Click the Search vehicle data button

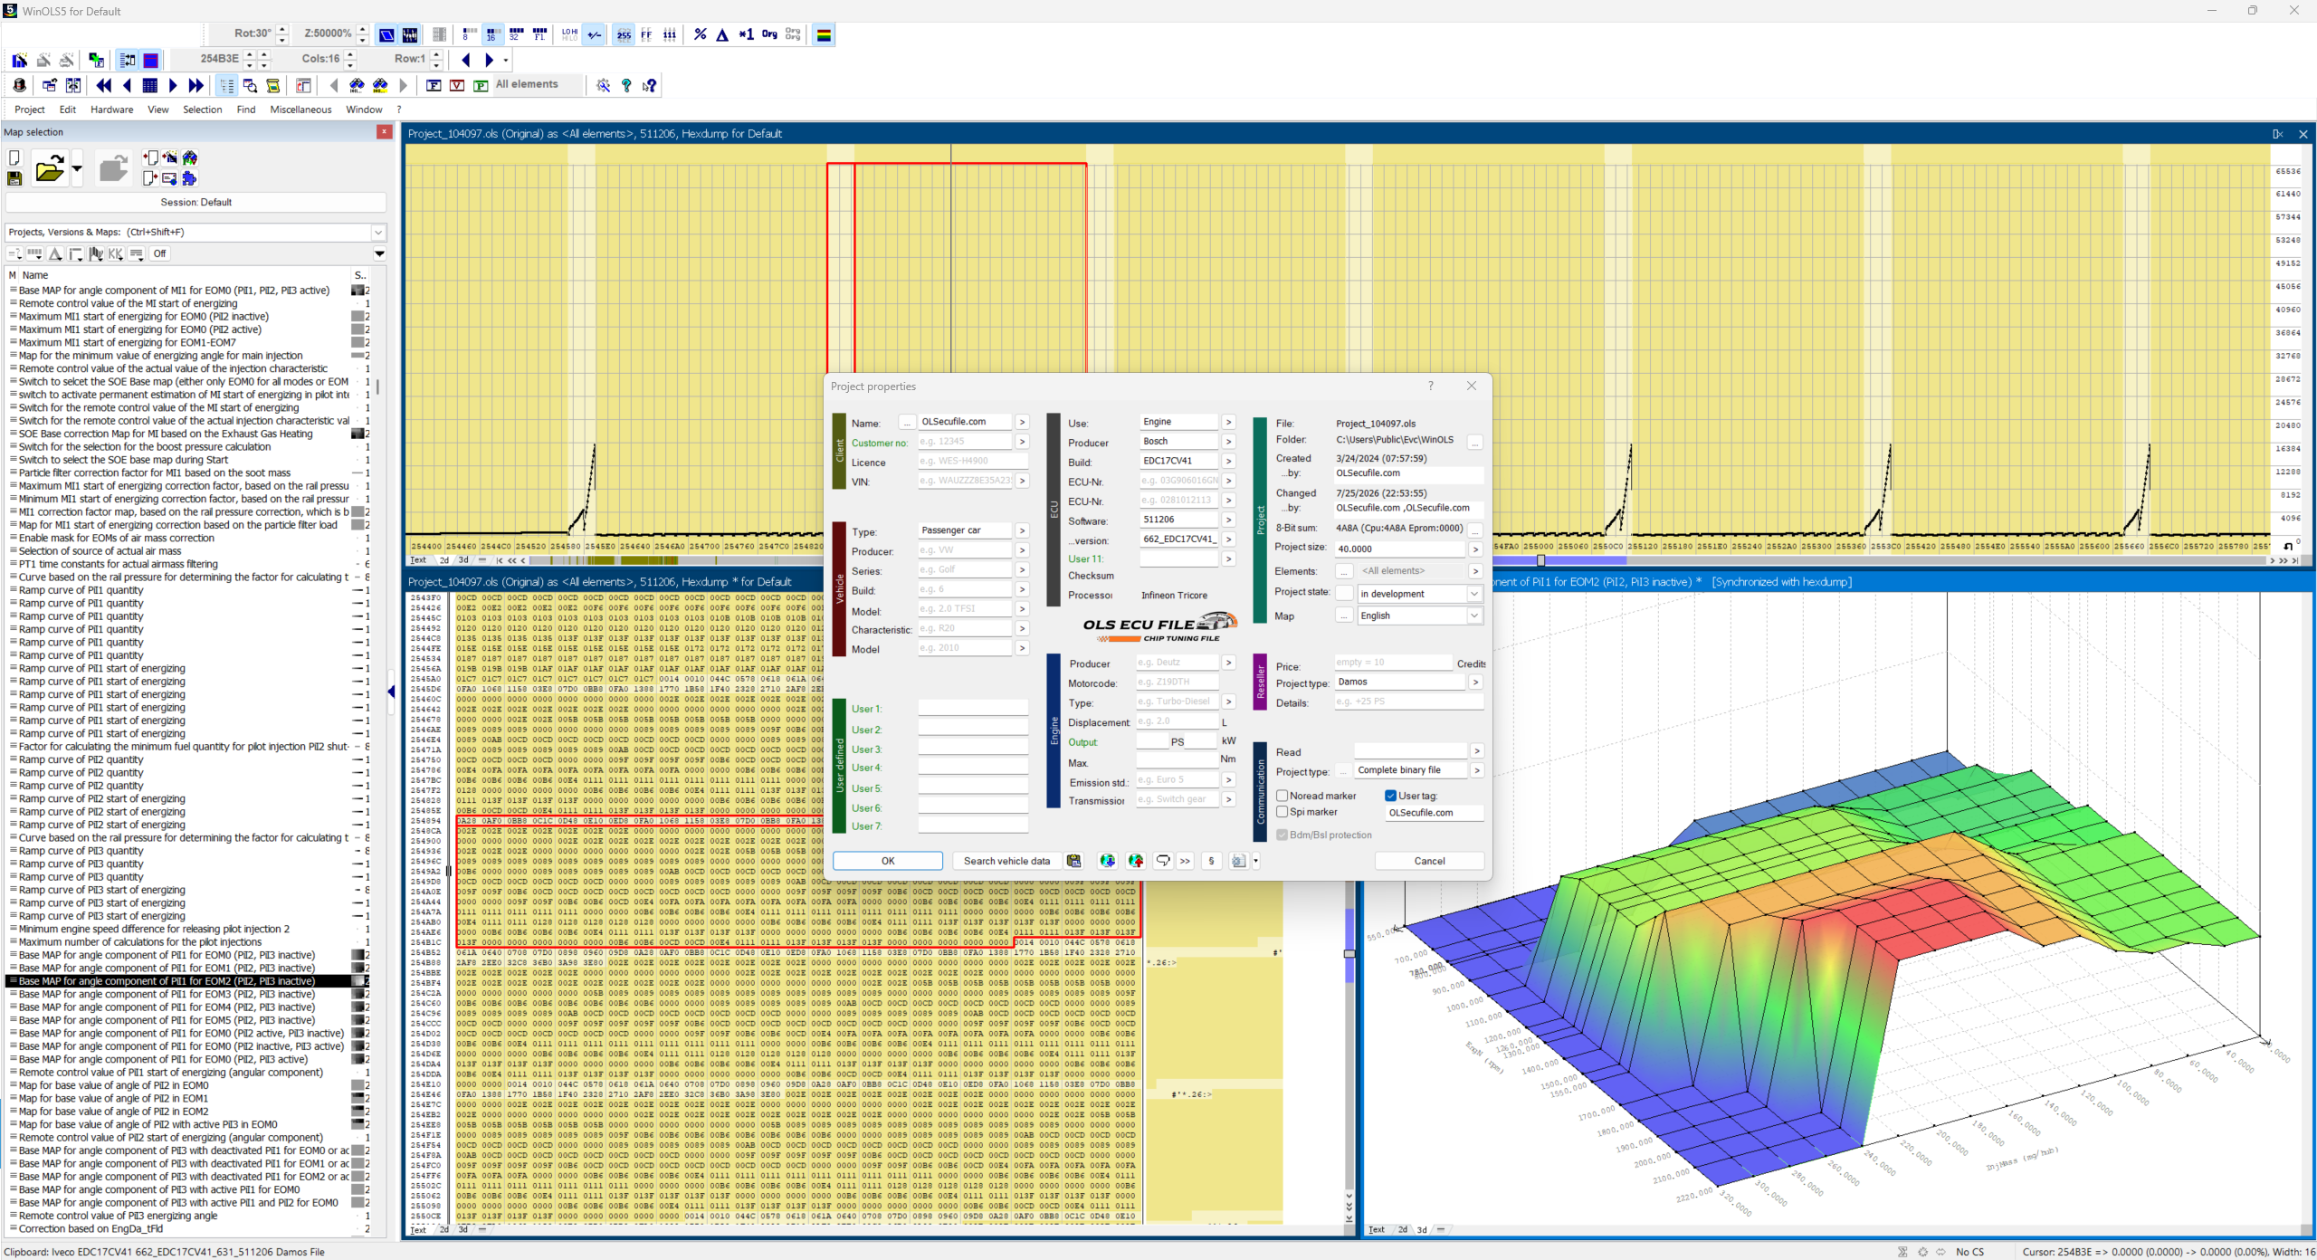tap(1006, 861)
